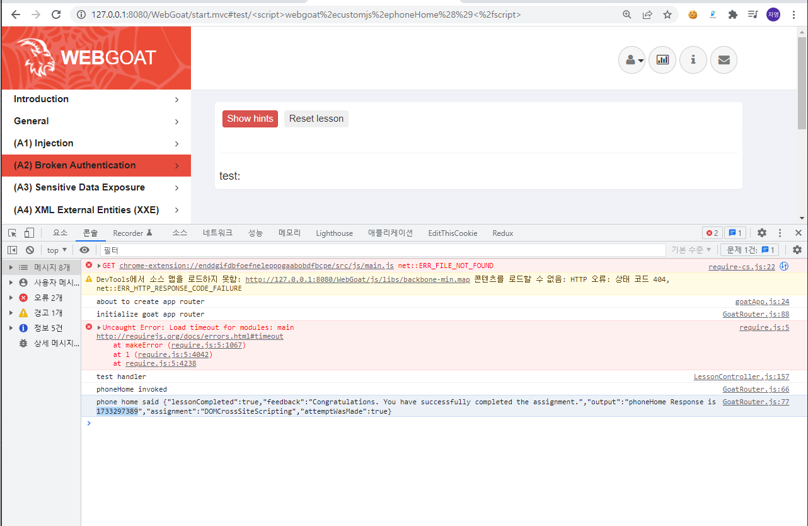Open DevTools more options menu

coord(780,233)
